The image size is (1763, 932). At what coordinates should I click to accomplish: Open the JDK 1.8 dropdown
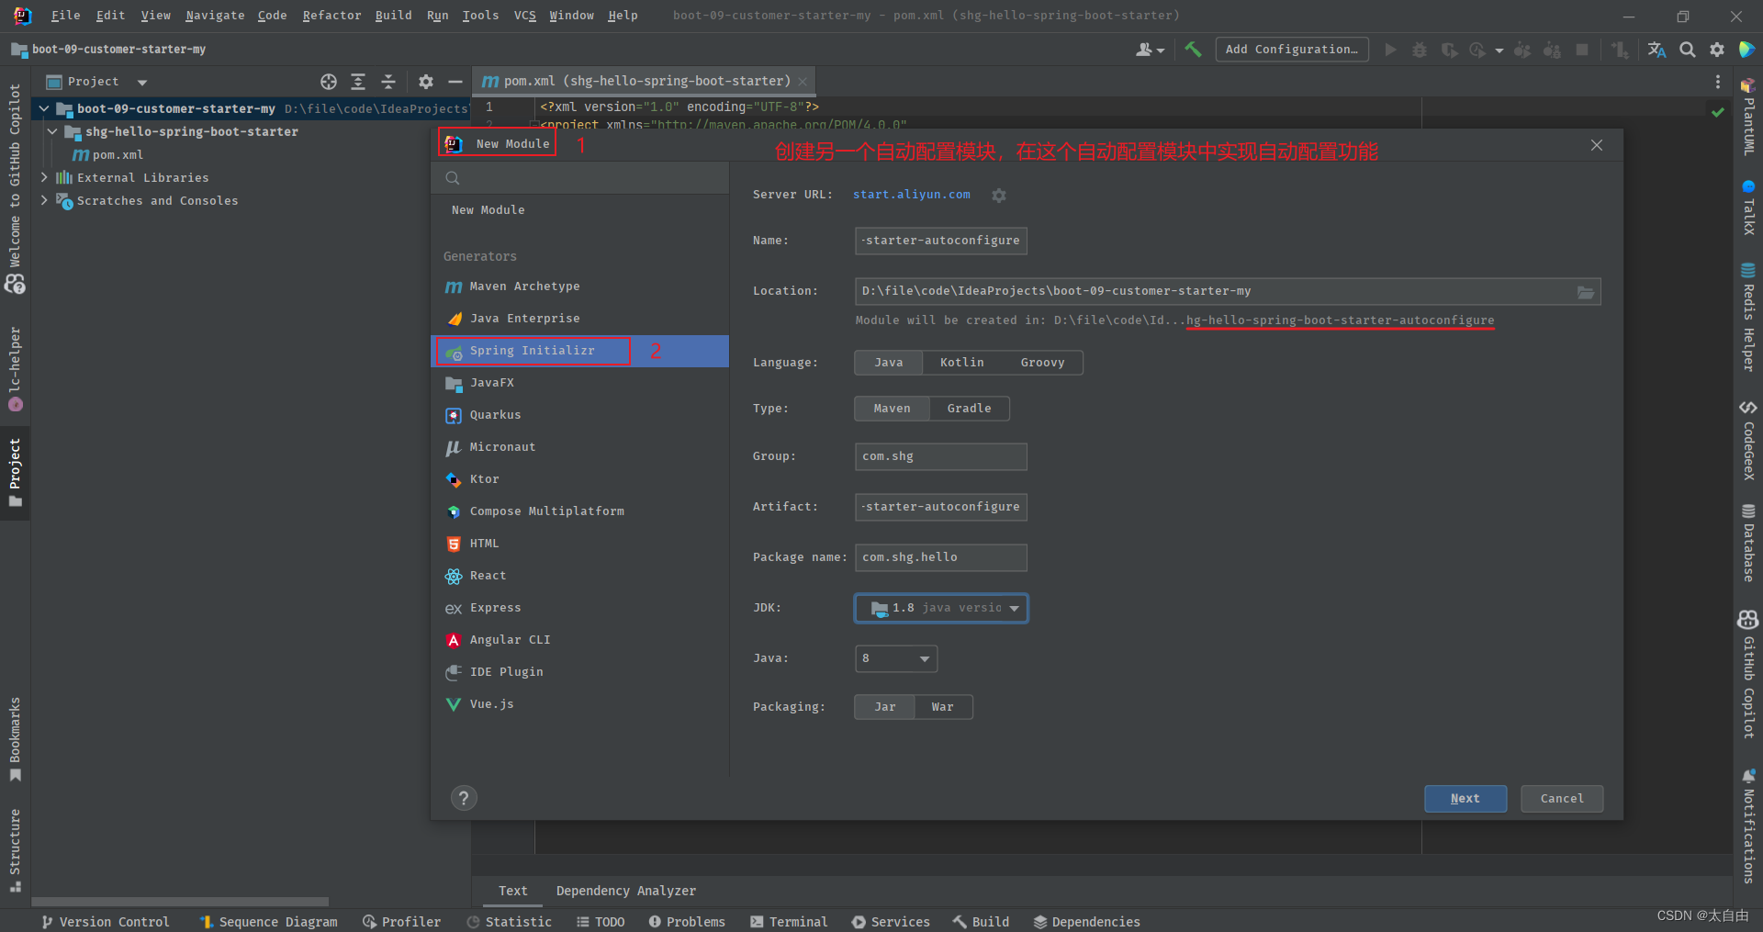(x=941, y=608)
